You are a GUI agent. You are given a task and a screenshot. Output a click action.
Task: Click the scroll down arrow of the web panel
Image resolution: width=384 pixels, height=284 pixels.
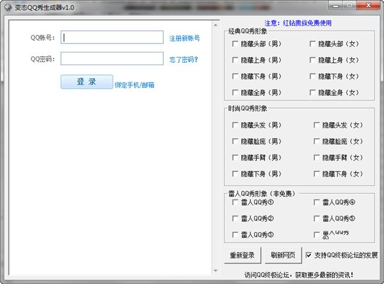(216, 271)
